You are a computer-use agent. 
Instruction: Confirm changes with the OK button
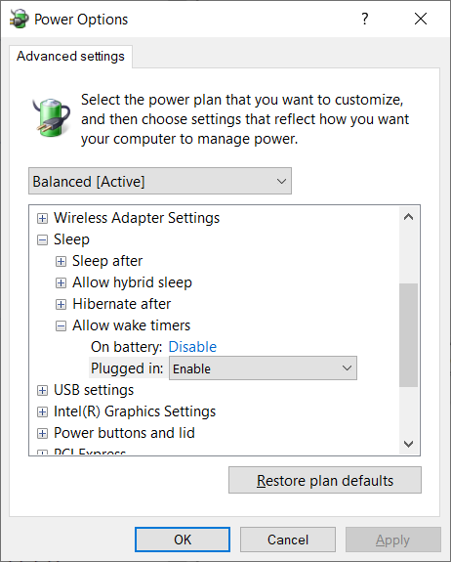point(183,540)
